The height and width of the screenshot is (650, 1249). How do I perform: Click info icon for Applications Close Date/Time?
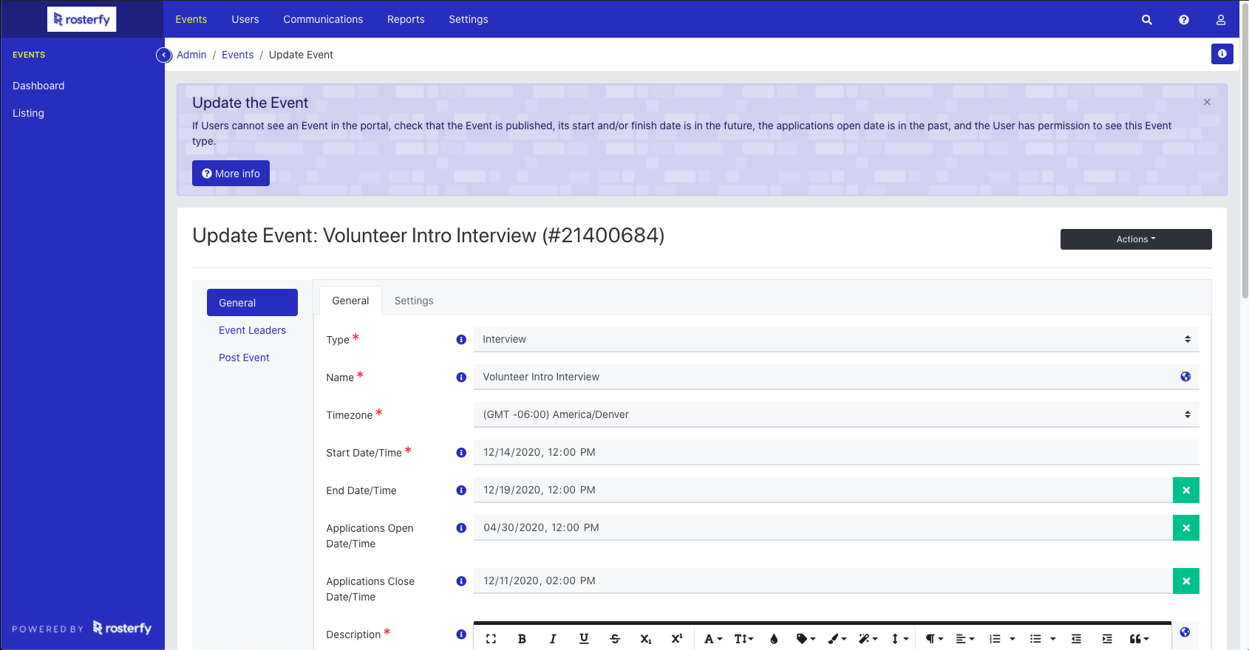pyautogui.click(x=461, y=581)
